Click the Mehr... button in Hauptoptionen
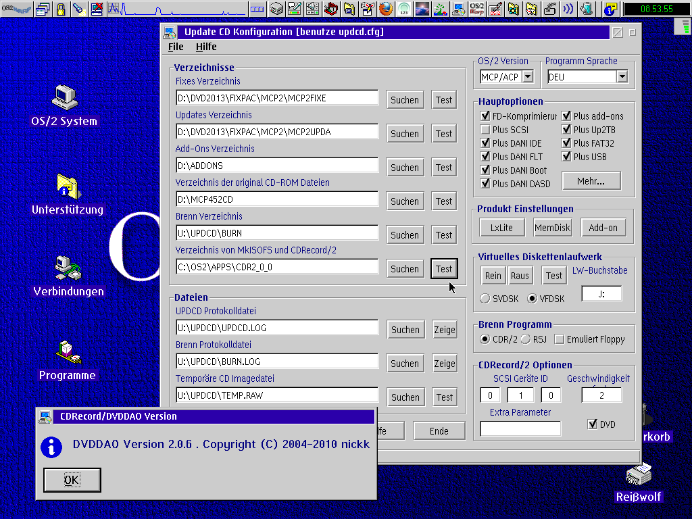The height and width of the screenshot is (519, 692). (591, 181)
